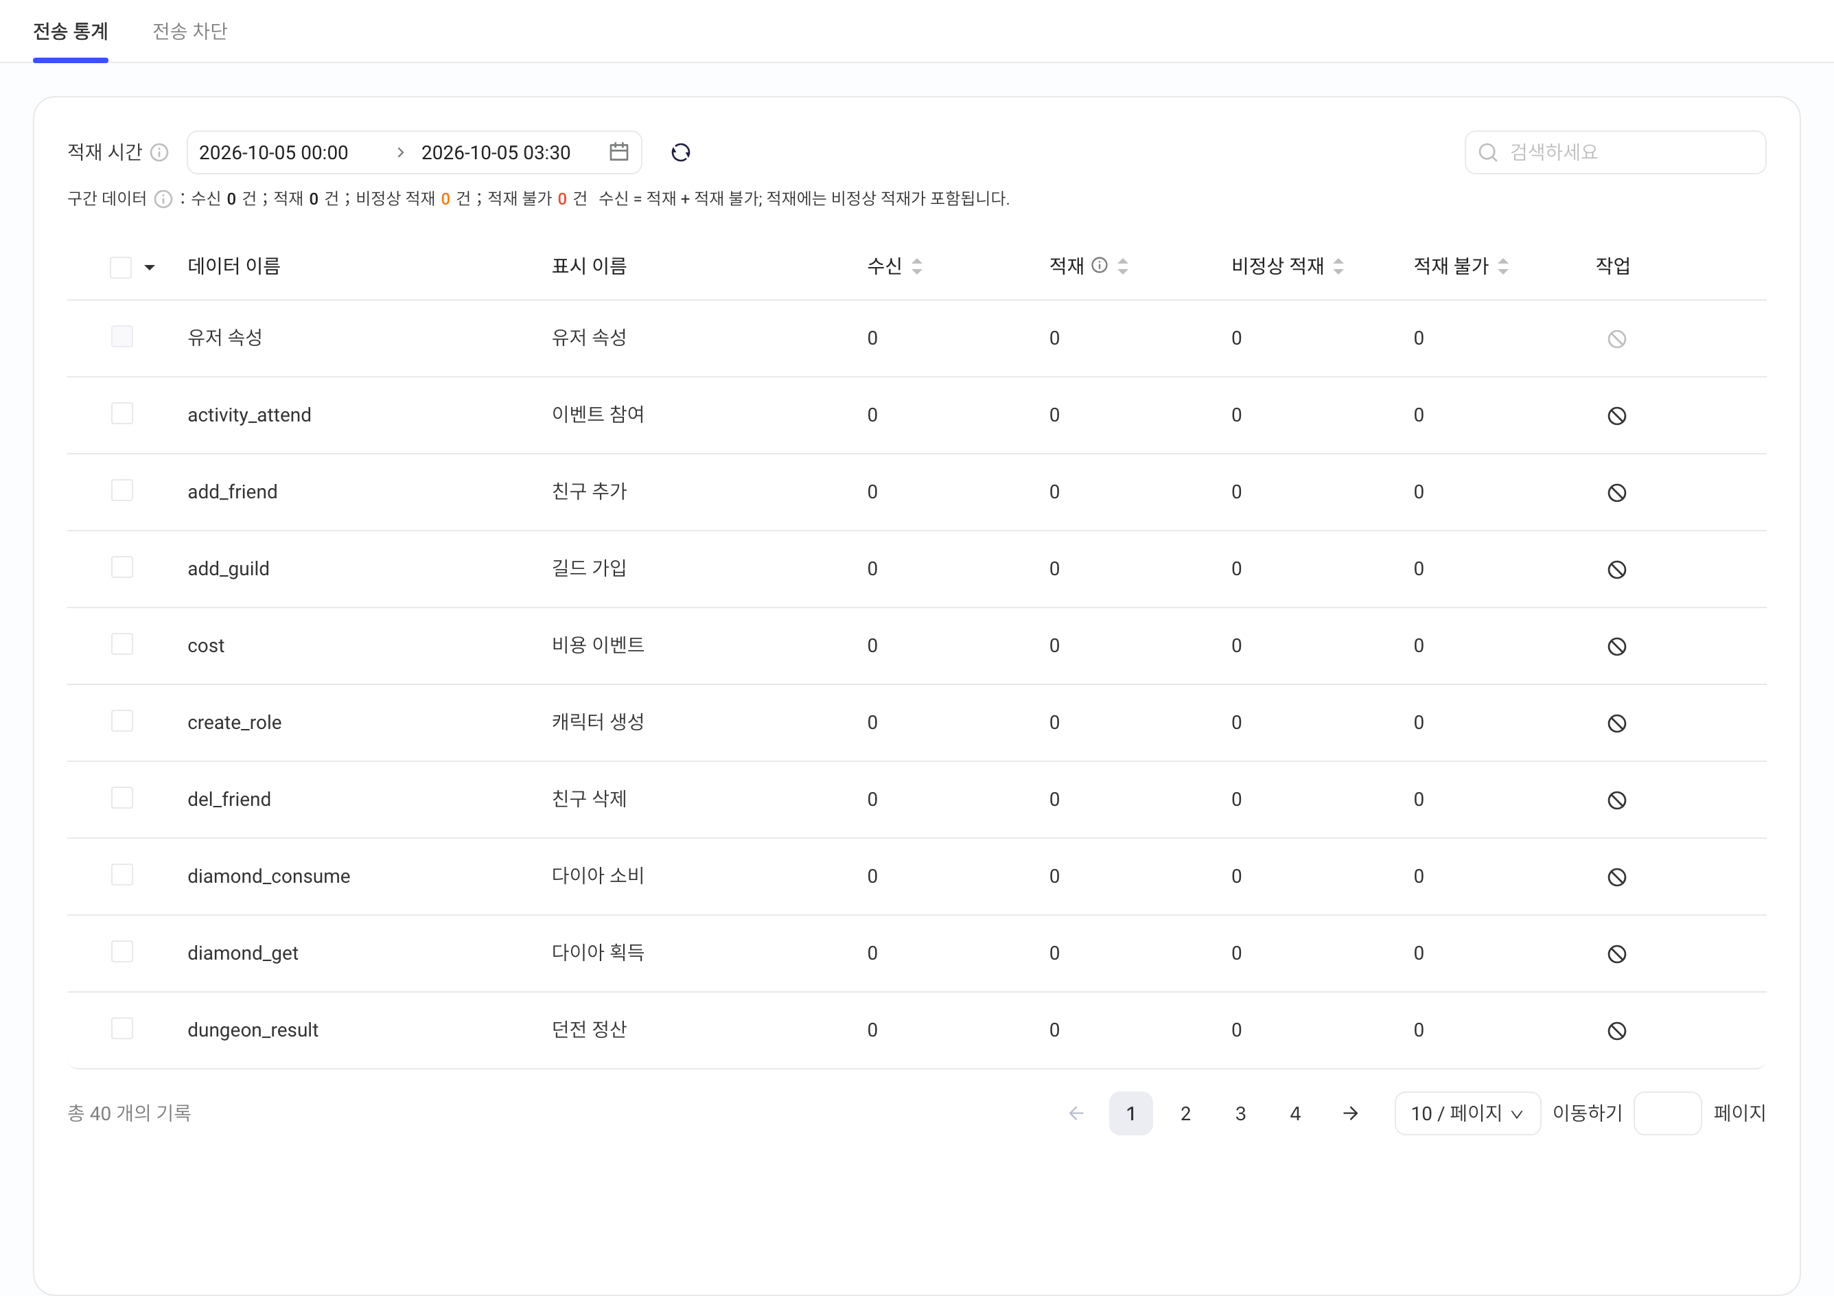This screenshot has width=1834, height=1296.
Task: Click the 이동하기 page number input
Action: click(x=1667, y=1113)
